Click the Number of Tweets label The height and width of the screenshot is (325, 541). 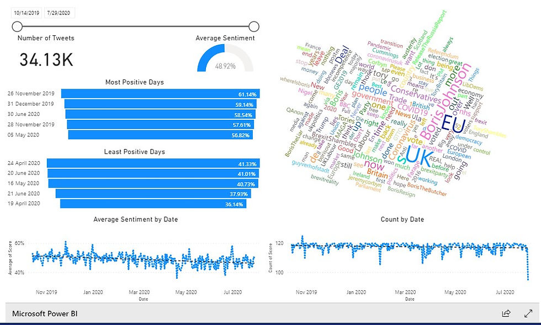(x=46, y=38)
